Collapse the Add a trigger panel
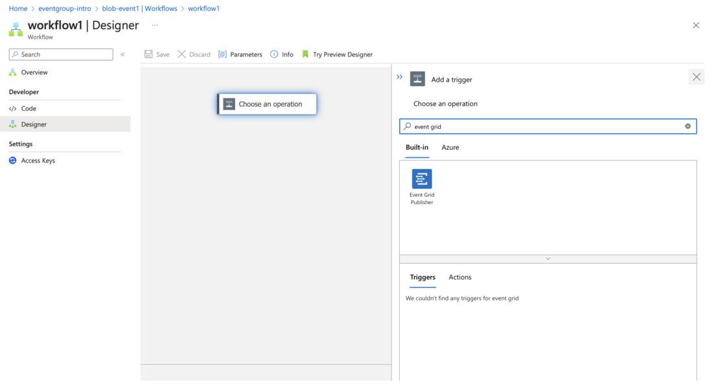Viewport: 714px width, 386px height. click(399, 76)
